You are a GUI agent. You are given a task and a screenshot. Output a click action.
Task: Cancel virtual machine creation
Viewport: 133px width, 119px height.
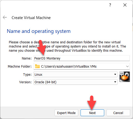118,113
